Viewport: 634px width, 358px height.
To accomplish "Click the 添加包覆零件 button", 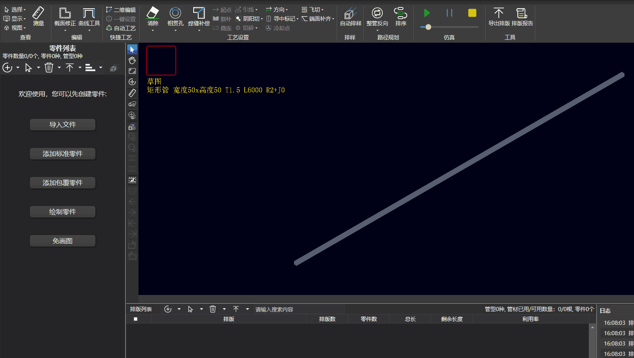I will pyautogui.click(x=63, y=183).
